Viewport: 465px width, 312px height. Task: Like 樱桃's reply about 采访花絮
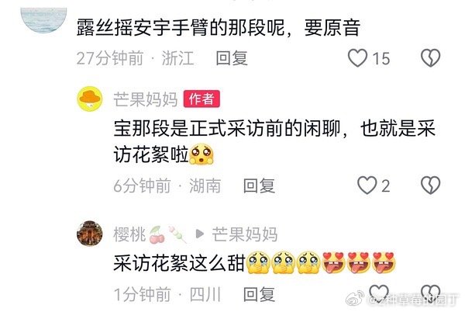pyautogui.click(x=380, y=293)
